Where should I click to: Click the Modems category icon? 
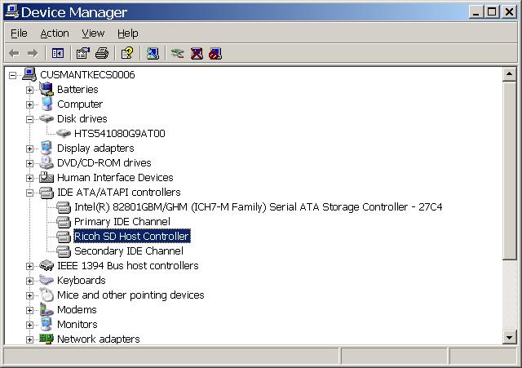pyautogui.click(x=46, y=309)
